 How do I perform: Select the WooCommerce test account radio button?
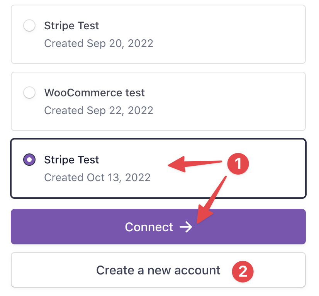pyautogui.click(x=29, y=93)
